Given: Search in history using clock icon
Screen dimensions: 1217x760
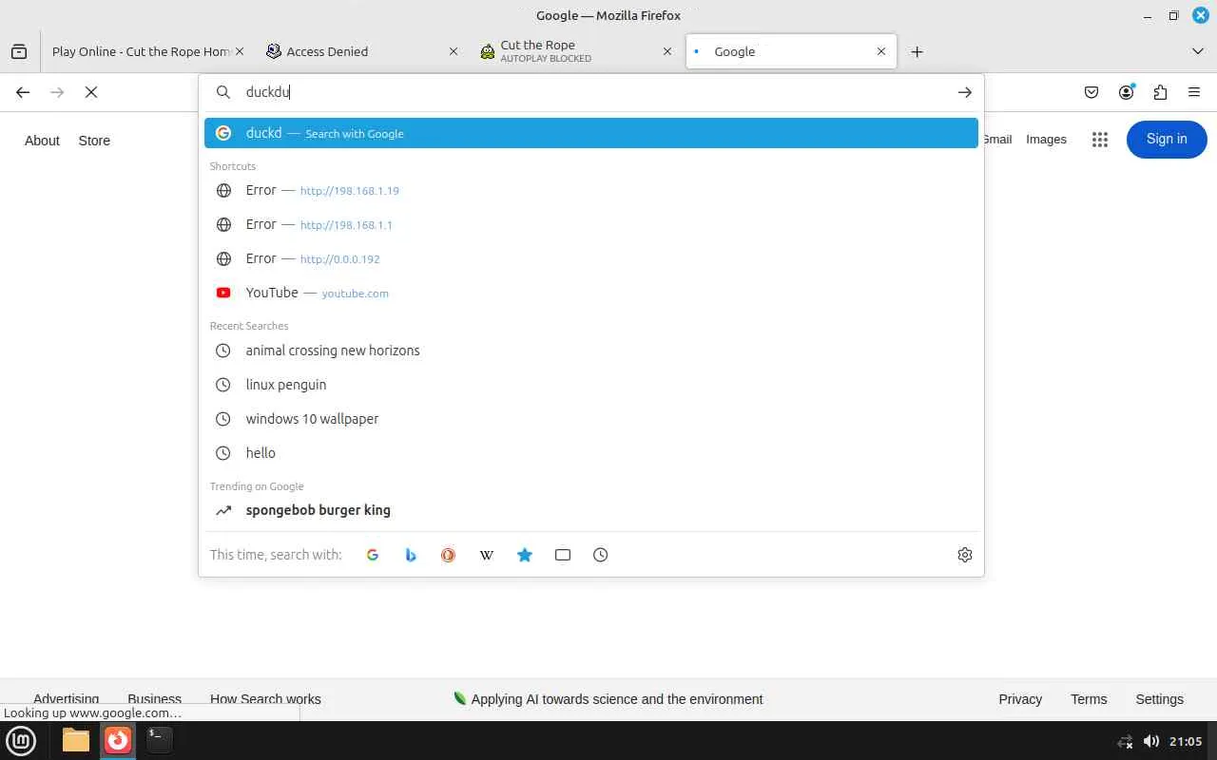Looking at the screenshot, I should pyautogui.click(x=601, y=555).
